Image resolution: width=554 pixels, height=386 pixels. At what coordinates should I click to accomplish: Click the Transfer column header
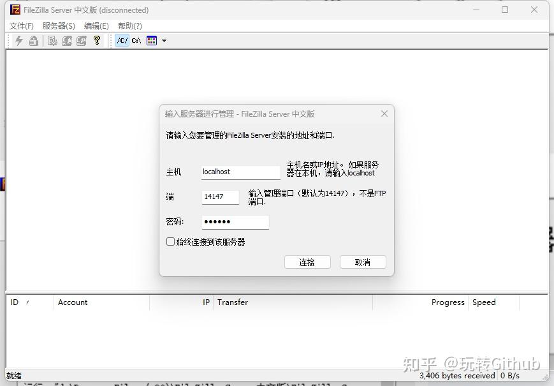(293, 302)
